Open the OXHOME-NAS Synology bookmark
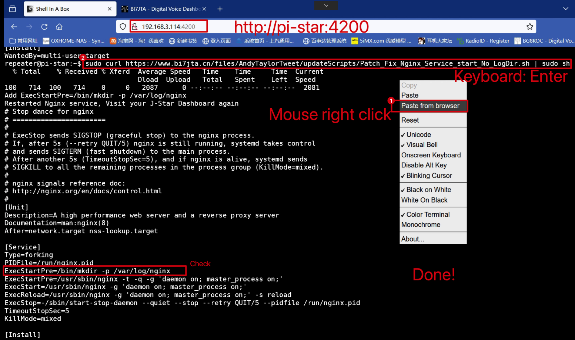 click(73, 41)
